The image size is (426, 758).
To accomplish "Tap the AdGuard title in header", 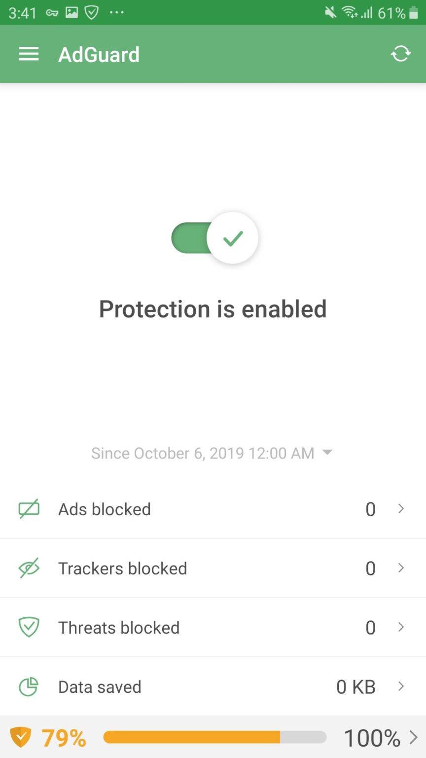I will pyautogui.click(x=99, y=54).
